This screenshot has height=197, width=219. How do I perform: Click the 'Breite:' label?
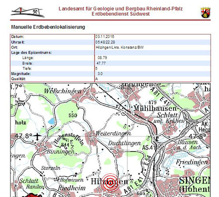point(28,63)
